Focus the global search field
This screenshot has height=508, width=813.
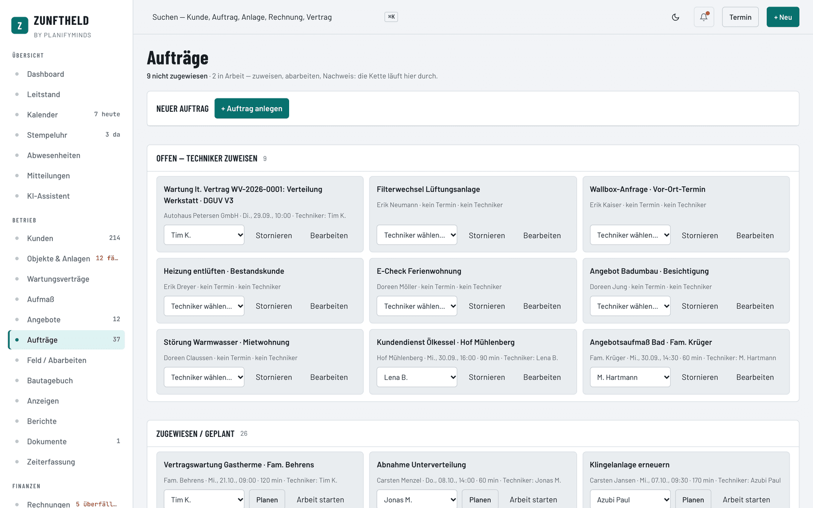point(274,17)
